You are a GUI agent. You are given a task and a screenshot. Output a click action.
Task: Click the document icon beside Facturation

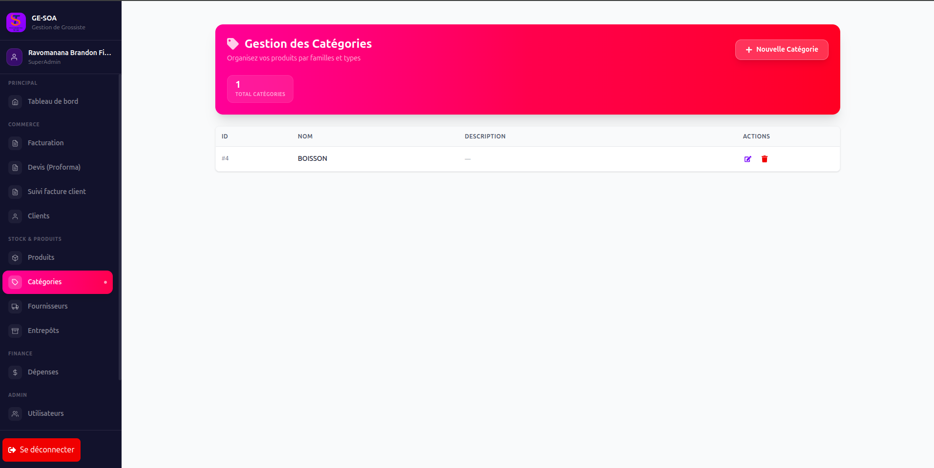15,143
